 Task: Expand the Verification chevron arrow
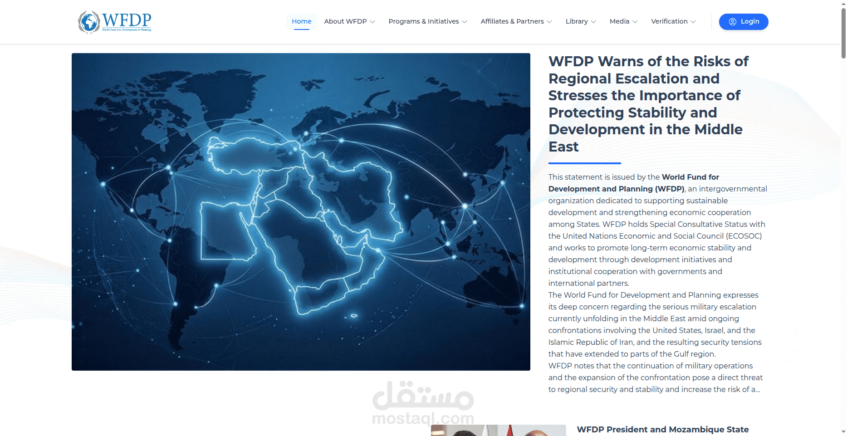click(x=693, y=22)
